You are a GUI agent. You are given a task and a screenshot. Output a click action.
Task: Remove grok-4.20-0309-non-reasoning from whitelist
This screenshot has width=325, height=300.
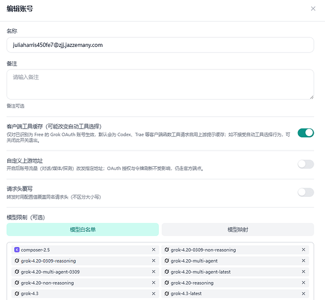(303, 250)
